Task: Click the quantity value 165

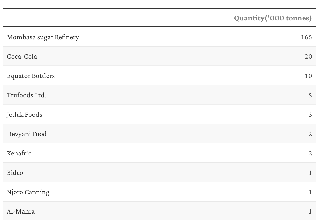Action: click(306, 37)
